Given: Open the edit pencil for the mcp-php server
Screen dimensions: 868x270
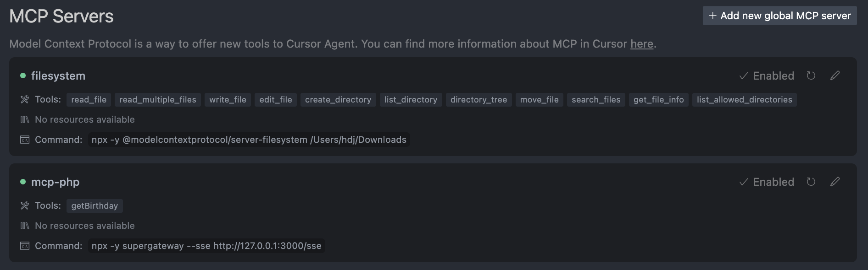Looking at the screenshot, I should 835,182.
